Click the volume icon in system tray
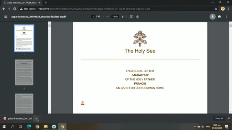Screen dimensions: 232x130 [203, 127]
